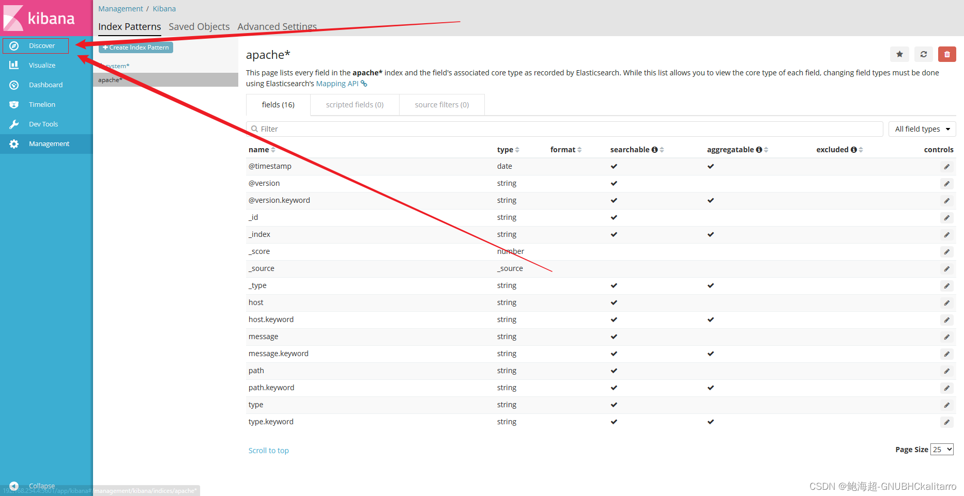Open the Index Patterns tab
Viewport: 964px width, 496px height.
(130, 27)
